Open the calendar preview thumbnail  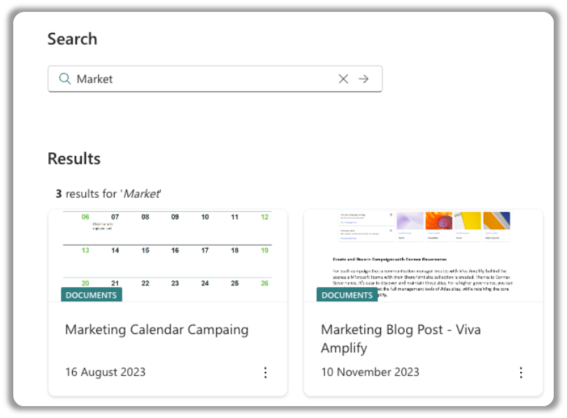pyautogui.click(x=168, y=256)
